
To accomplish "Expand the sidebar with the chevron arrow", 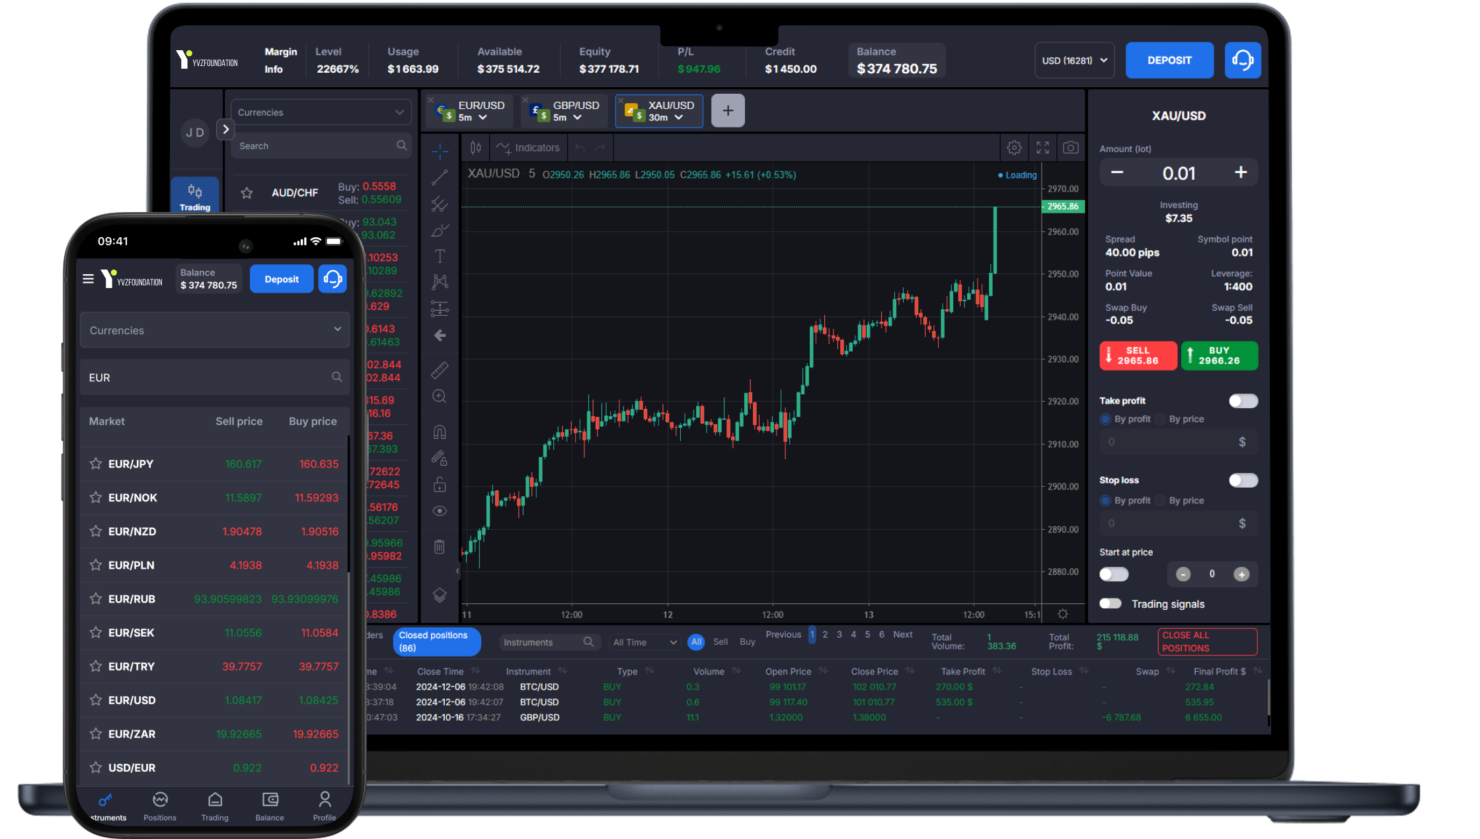I will pos(225,129).
